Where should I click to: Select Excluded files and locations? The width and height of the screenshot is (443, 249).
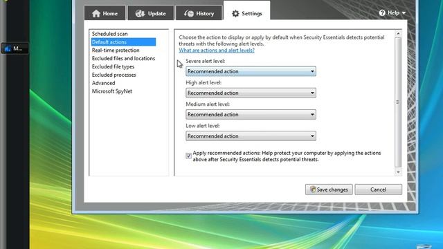[123, 58]
